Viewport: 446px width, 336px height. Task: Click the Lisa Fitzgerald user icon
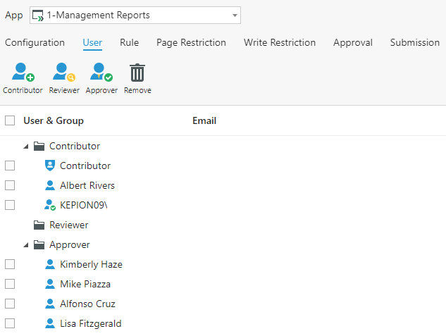50,323
